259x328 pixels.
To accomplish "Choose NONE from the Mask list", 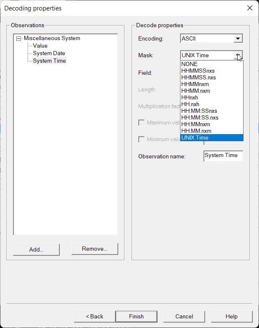I will 211,64.
